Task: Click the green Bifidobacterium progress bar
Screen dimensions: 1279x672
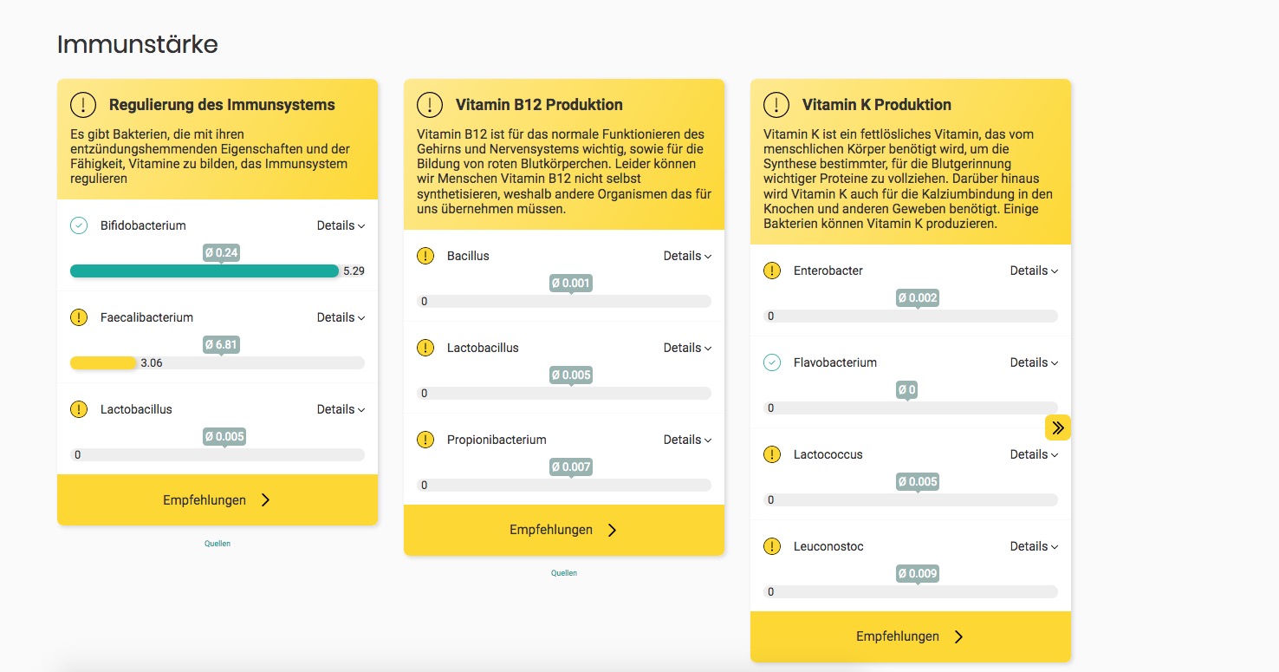Action: click(204, 271)
